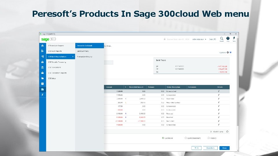Click the Options link
Image resolution: width=278 pixels, height=156 pixels.
click(x=222, y=53)
